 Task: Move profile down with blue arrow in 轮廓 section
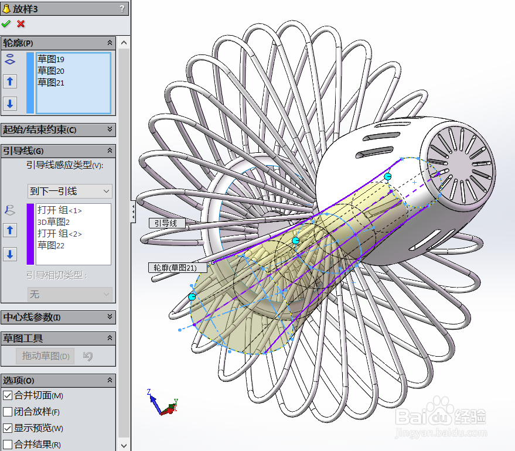pos(10,104)
